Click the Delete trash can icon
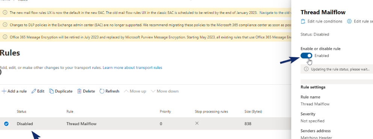The image size is (373, 139). coord(80,91)
